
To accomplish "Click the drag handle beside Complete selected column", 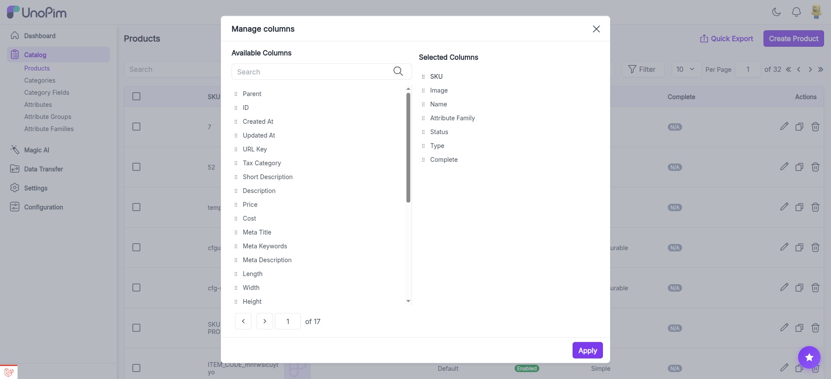I will tap(423, 160).
